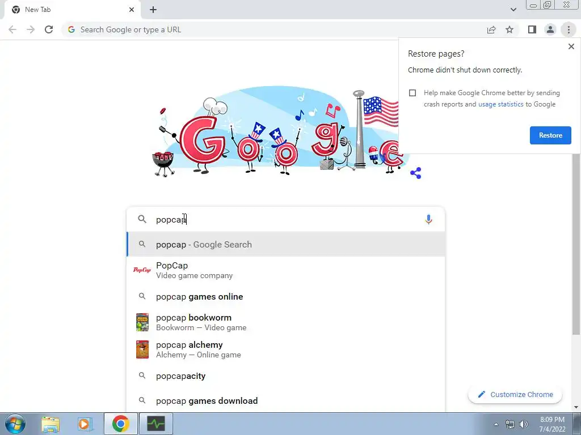Screen dimensions: 581x435
Task: Click the PopCap logo icon
Action: (x=142, y=270)
